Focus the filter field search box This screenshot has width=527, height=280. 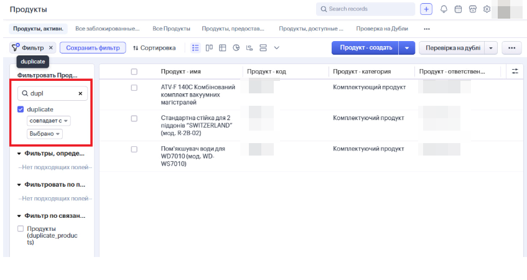[52, 93]
